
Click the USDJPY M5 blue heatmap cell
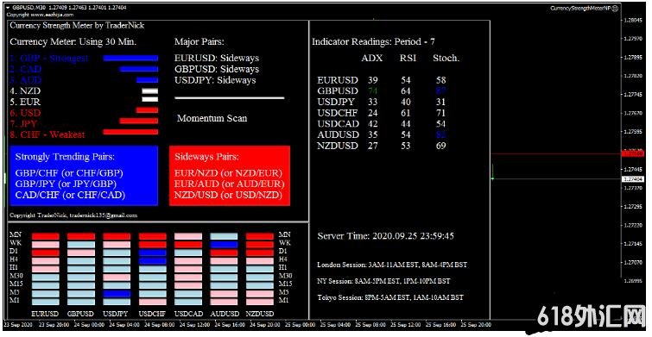coord(117,294)
